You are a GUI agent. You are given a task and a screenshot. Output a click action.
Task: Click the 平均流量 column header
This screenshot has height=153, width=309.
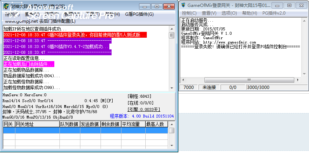click(133, 124)
